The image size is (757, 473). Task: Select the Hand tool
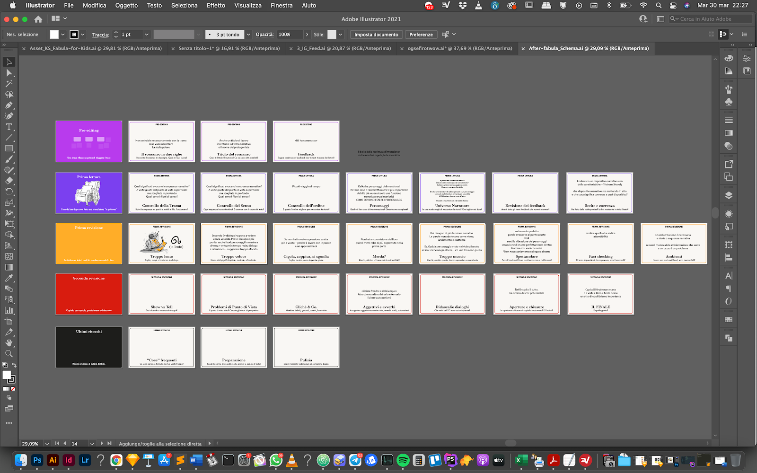click(9, 343)
